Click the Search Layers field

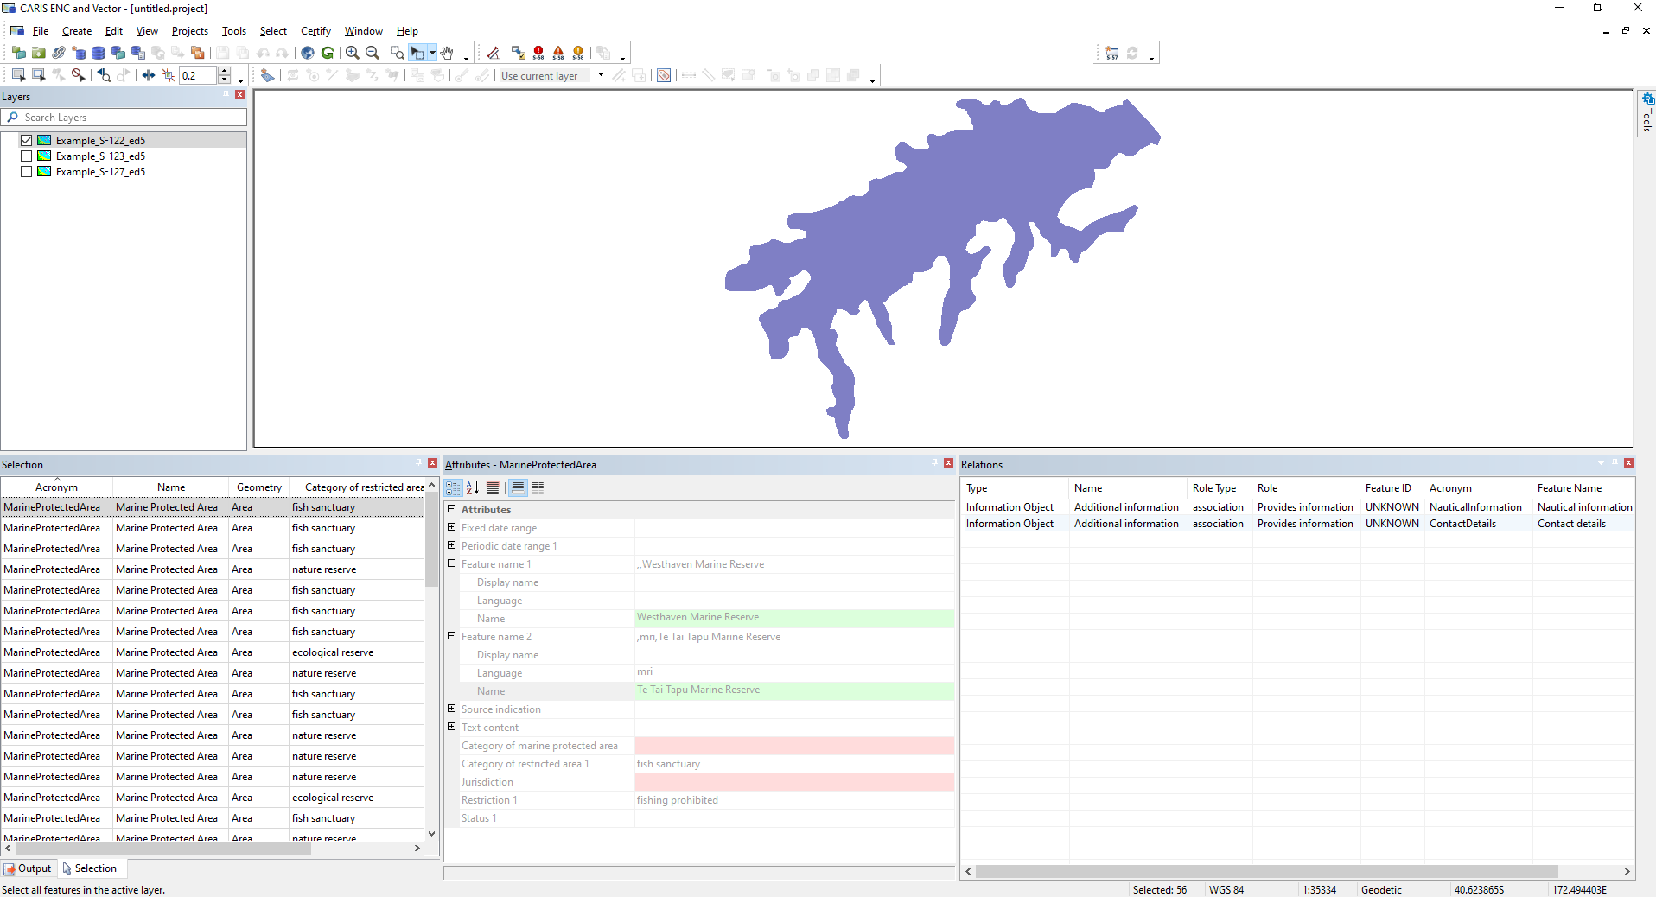tap(124, 117)
